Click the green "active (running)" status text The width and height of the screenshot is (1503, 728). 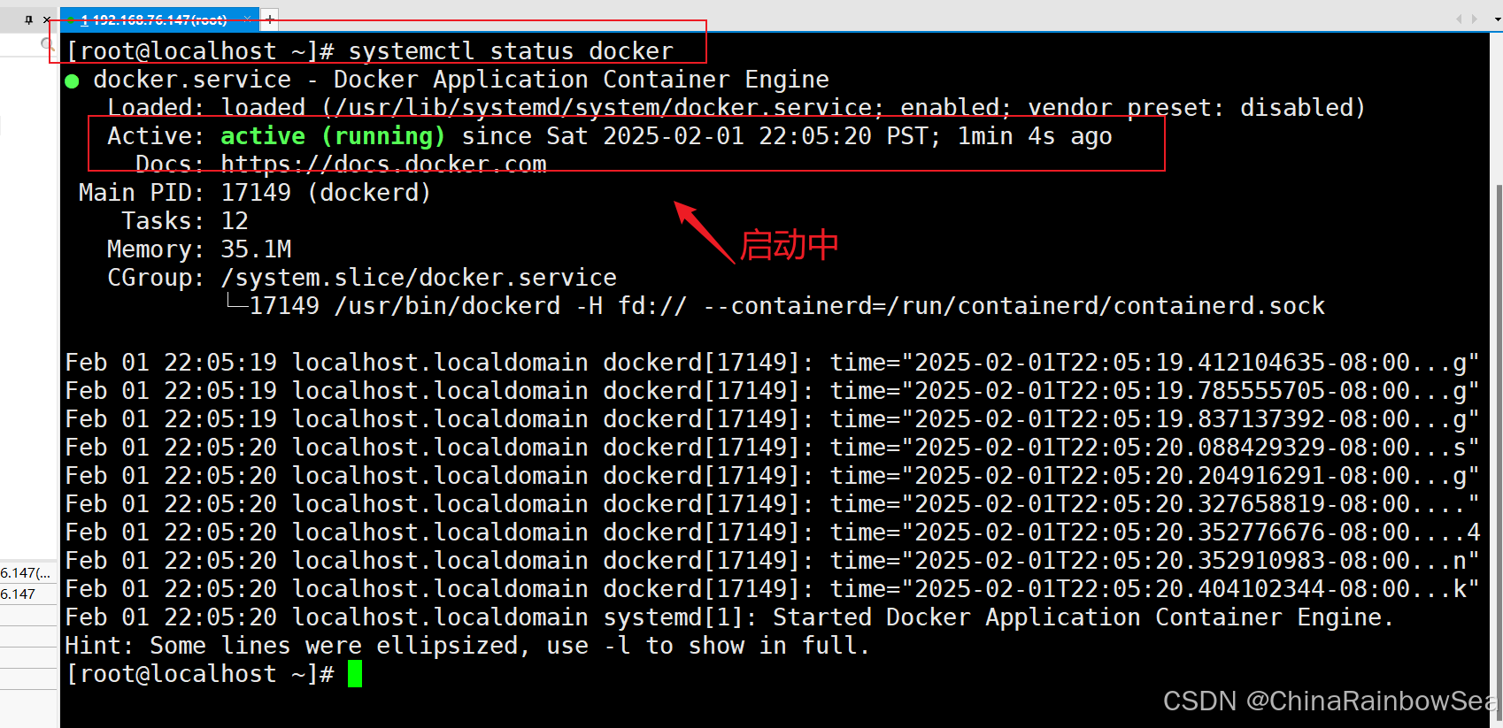(x=332, y=136)
